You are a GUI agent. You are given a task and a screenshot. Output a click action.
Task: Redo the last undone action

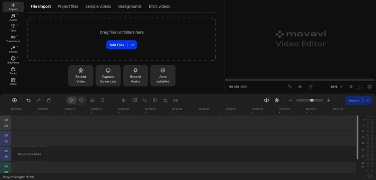tap(39, 100)
